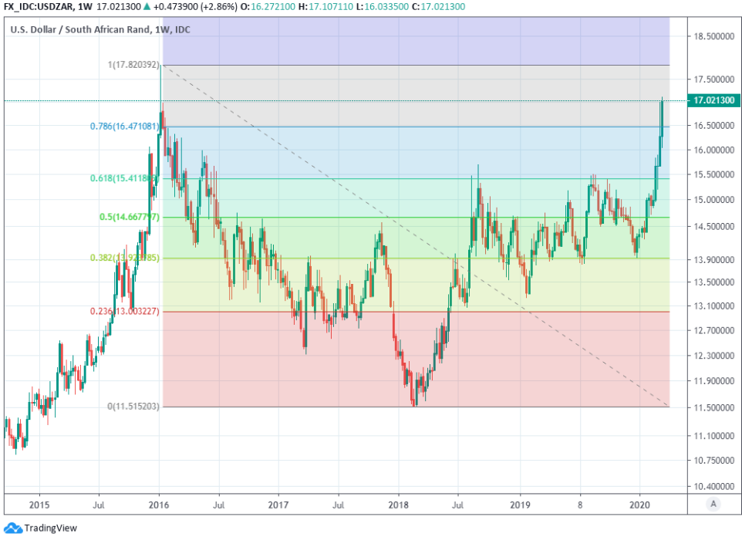This screenshot has height=537, width=742.
Task: Click the 13.900000 price axis label
Action: (x=713, y=259)
